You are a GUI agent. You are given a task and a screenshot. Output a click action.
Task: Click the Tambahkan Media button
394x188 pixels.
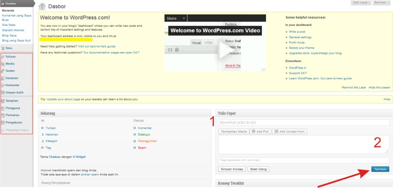234,132
